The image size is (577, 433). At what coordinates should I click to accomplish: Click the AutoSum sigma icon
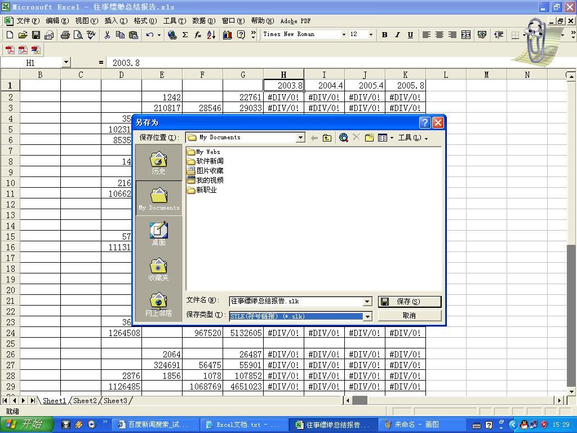click(x=185, y=34)
